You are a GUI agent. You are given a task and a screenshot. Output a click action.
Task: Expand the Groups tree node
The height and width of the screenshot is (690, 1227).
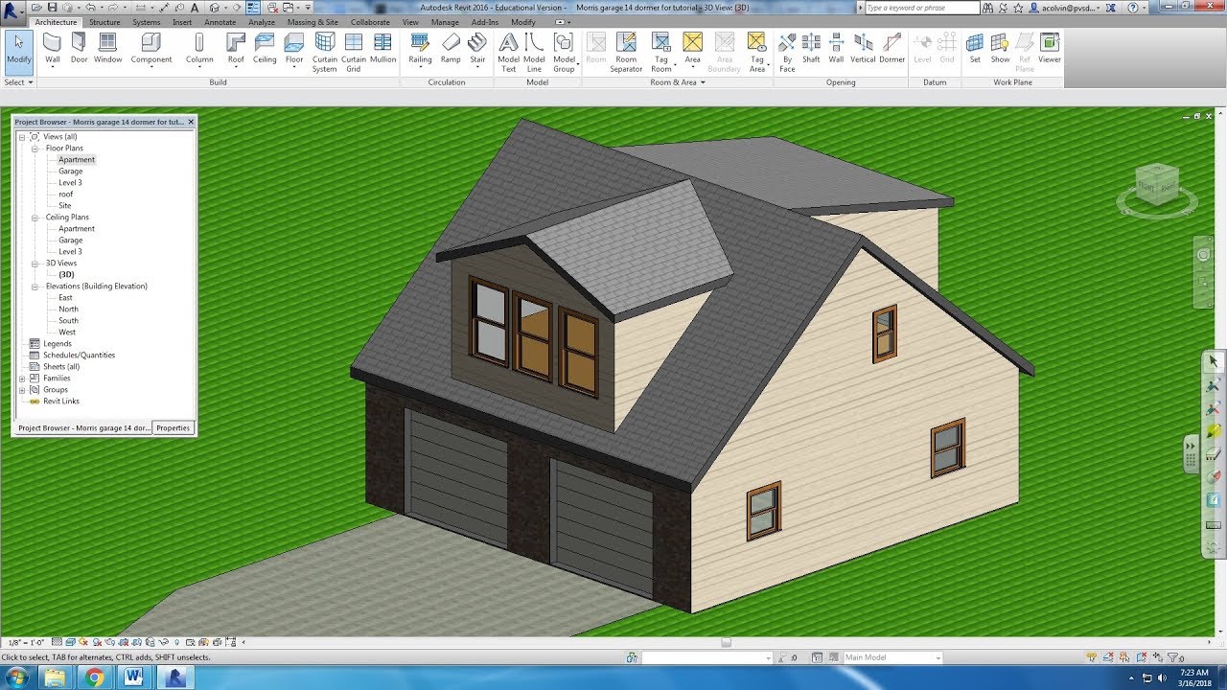click(22, 390)
